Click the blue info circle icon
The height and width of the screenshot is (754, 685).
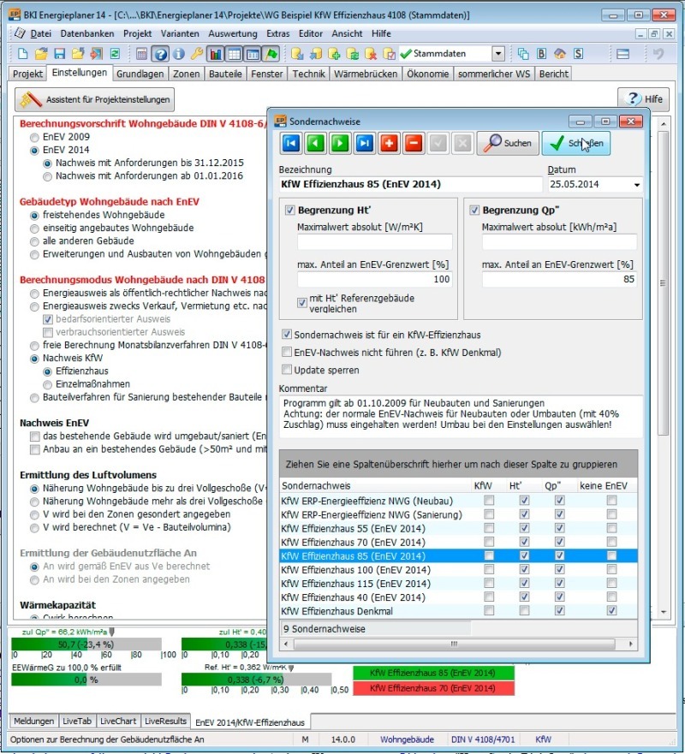(178, 54)
